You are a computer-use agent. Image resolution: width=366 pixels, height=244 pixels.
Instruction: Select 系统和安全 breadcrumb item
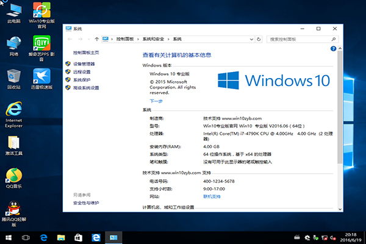pyautogui.click(x=153, y=39)
